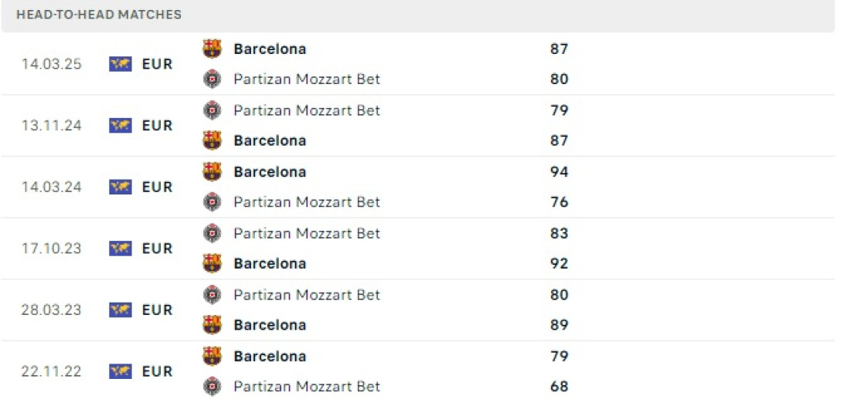The width and height of the screenshot is (850, 399).
Task: Click Partizan logo in 14.03.24 match
Action: 212,202
